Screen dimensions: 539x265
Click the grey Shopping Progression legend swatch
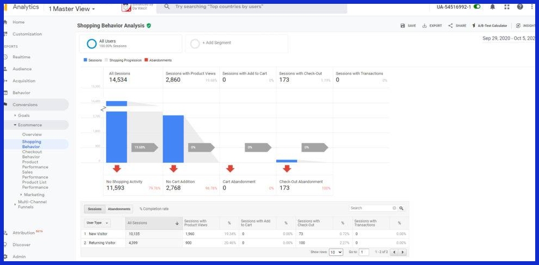tap(106, 60)
